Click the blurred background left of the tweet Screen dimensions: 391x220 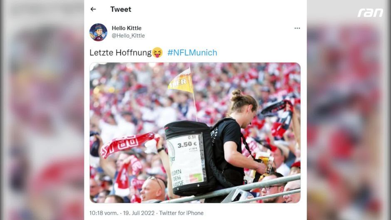point(42,110)
